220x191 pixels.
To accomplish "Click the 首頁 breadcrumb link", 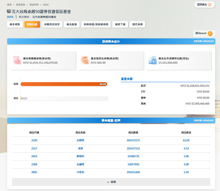I will [9, 5].
